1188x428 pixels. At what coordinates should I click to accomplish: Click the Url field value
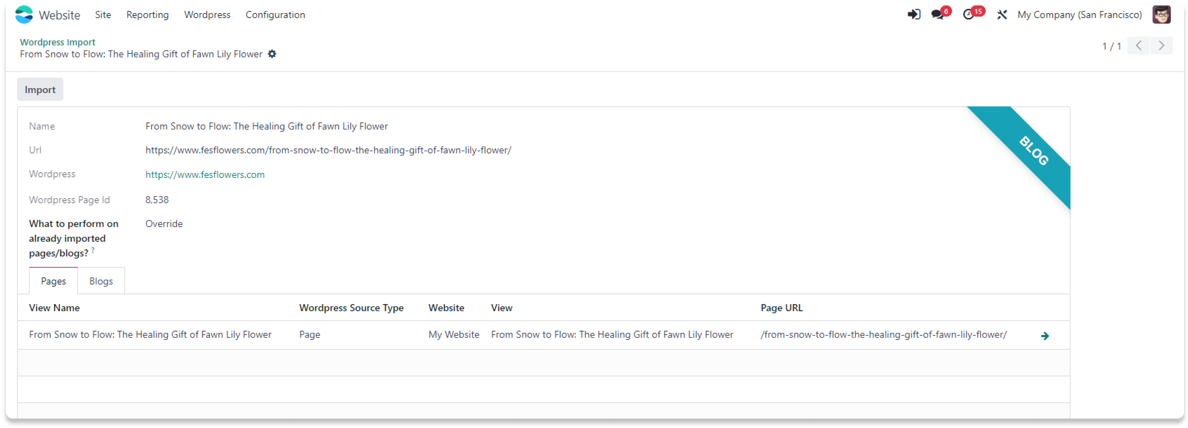pyautogui.click(x=328, y=150)
